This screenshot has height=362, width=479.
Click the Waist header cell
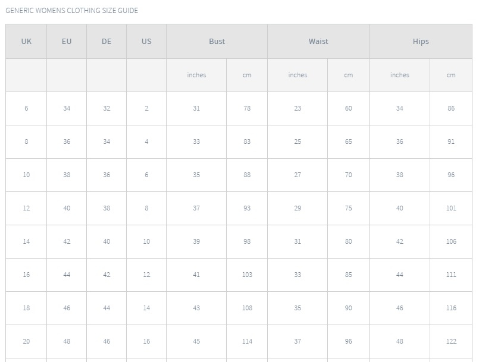click(318, 42)
